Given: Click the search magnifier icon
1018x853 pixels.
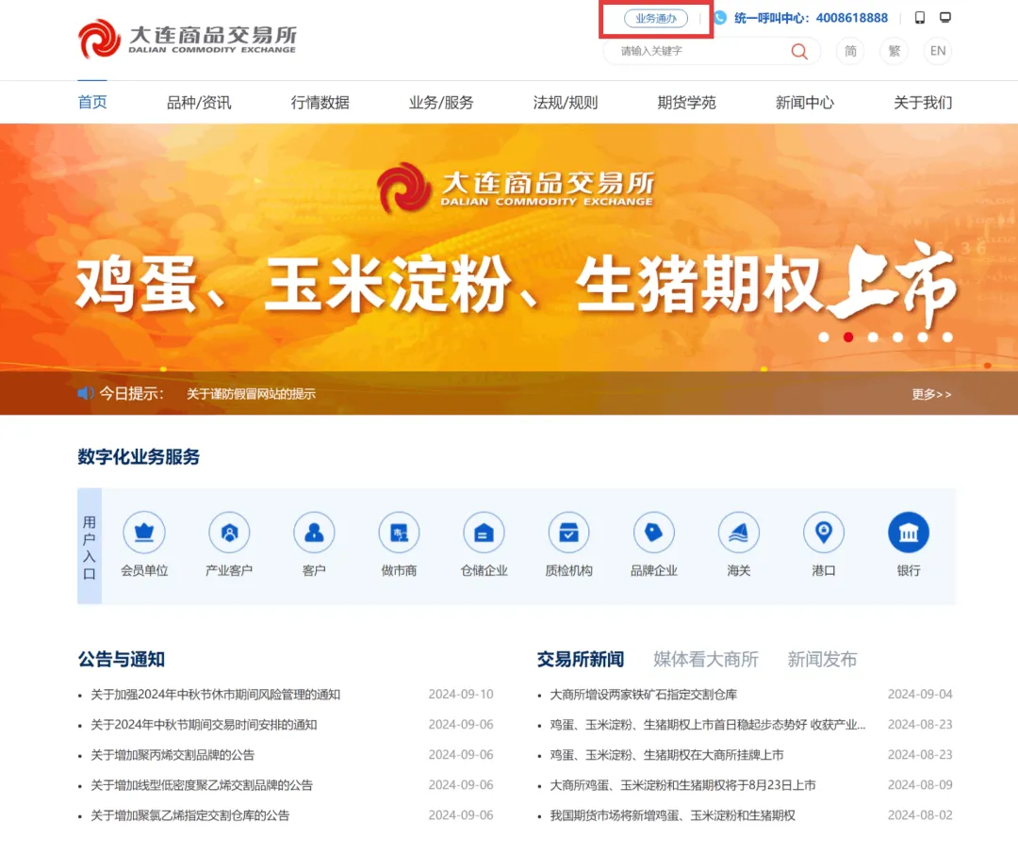Looking at the screenshot, I should pos(799,52).
